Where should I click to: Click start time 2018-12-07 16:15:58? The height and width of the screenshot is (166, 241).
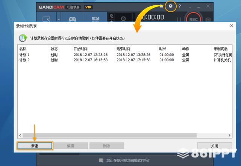91,60
